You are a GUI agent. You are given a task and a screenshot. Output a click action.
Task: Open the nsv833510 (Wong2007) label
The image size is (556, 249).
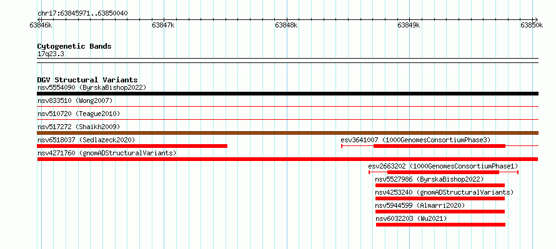[75, 100]
